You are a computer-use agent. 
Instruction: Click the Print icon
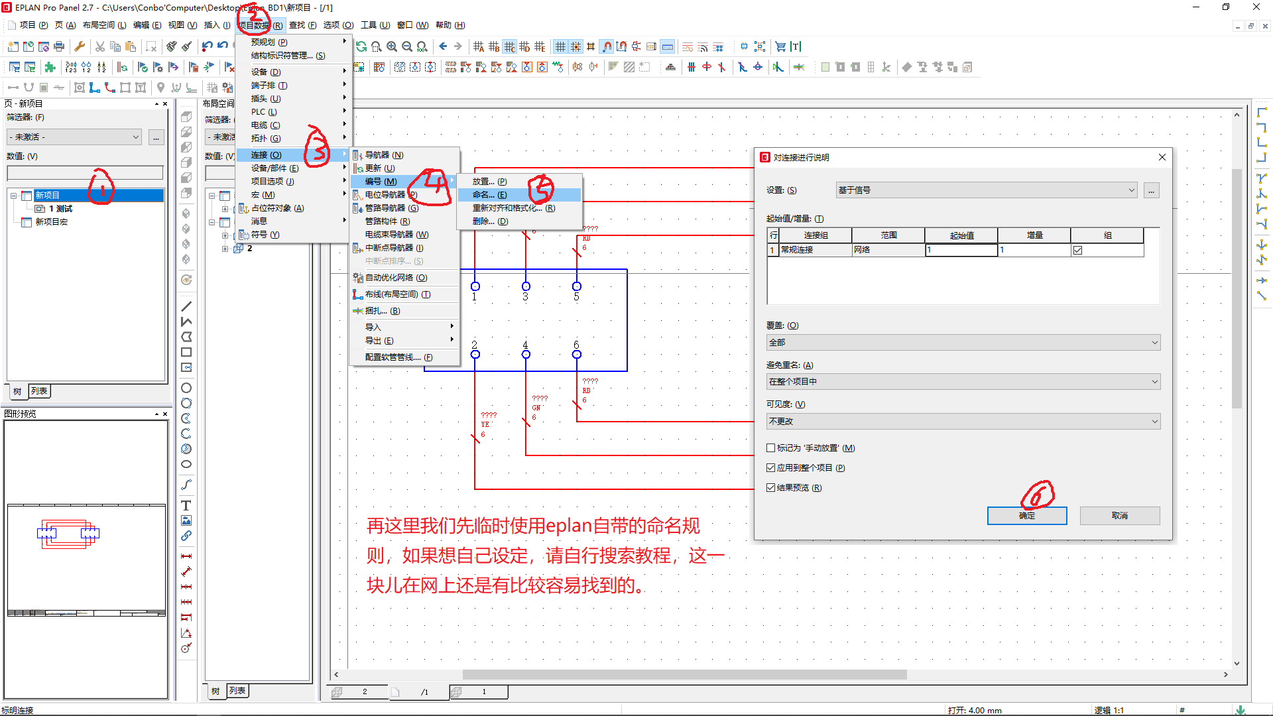point(58,46)
